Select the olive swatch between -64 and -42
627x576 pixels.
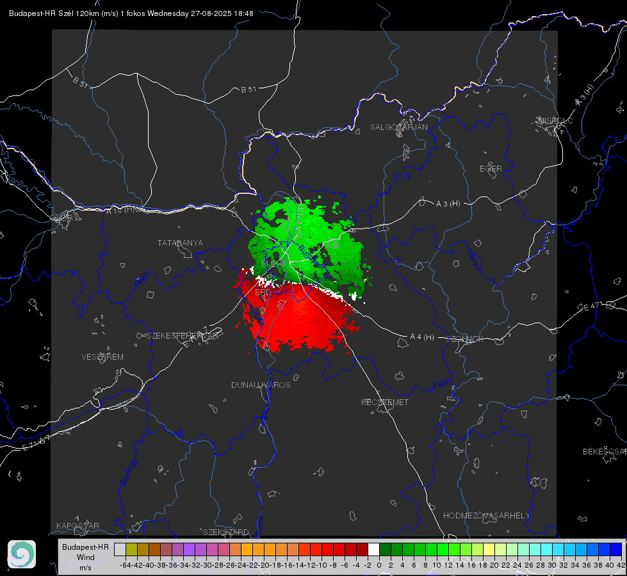[131, 549]
